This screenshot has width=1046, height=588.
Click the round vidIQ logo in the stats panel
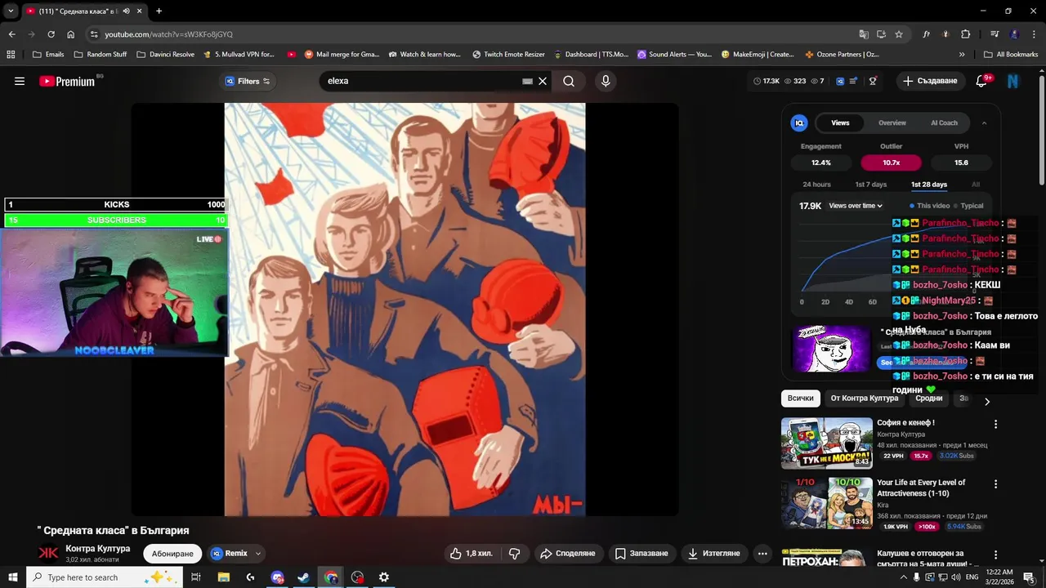(x=799, y=122)
